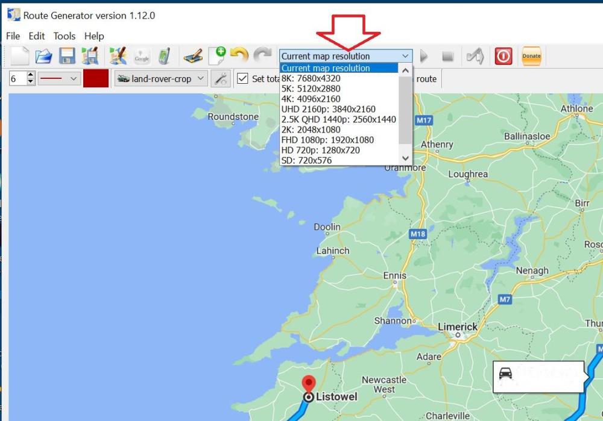The height and width of the screenshot is (421, 603).
Task: Click the orange Donate button
Action: [x=531, y=56]
